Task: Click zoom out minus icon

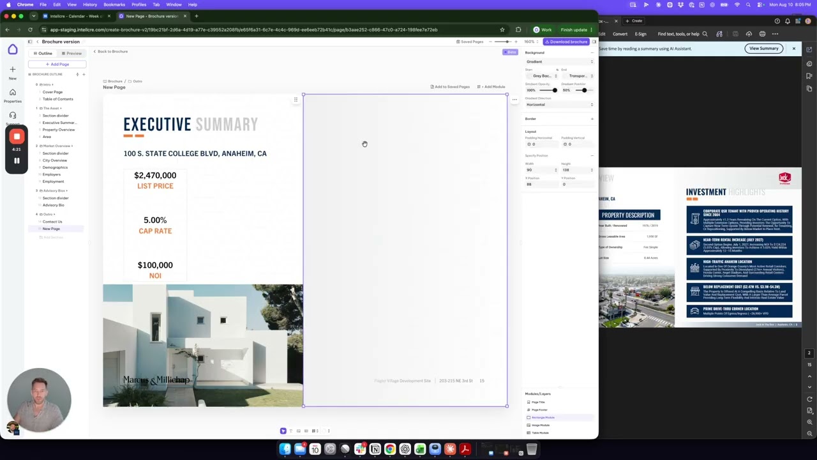Action: coord(490,42)
